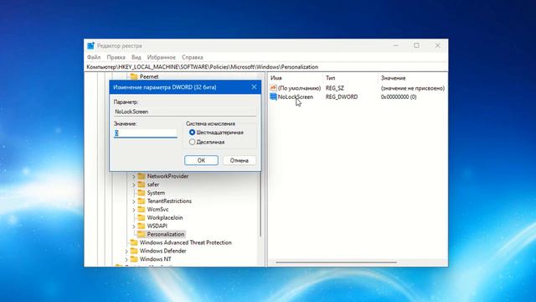Click the REG_SZ type cell
Screen dimensions: 536x302
(x=335, y=88)
